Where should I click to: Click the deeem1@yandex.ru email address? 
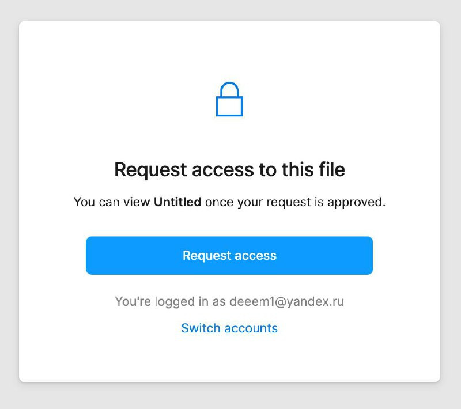click(x=286, y=302)
